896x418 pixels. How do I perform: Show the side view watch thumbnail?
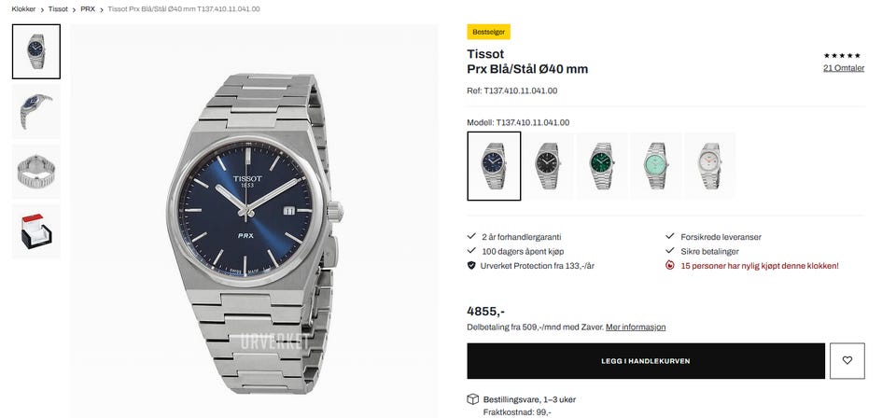coord(36,112)
